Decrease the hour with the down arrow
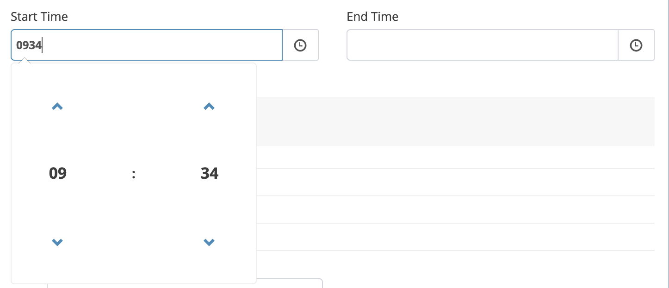This screenshot has height=288, width=669. coord(57,242)
